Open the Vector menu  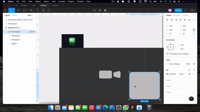pyautogui.click(x=46, y=2)
